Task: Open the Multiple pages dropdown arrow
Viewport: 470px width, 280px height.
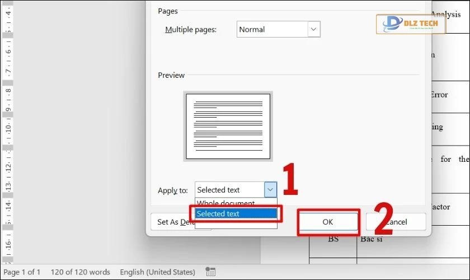Action: tap(313, 30)
